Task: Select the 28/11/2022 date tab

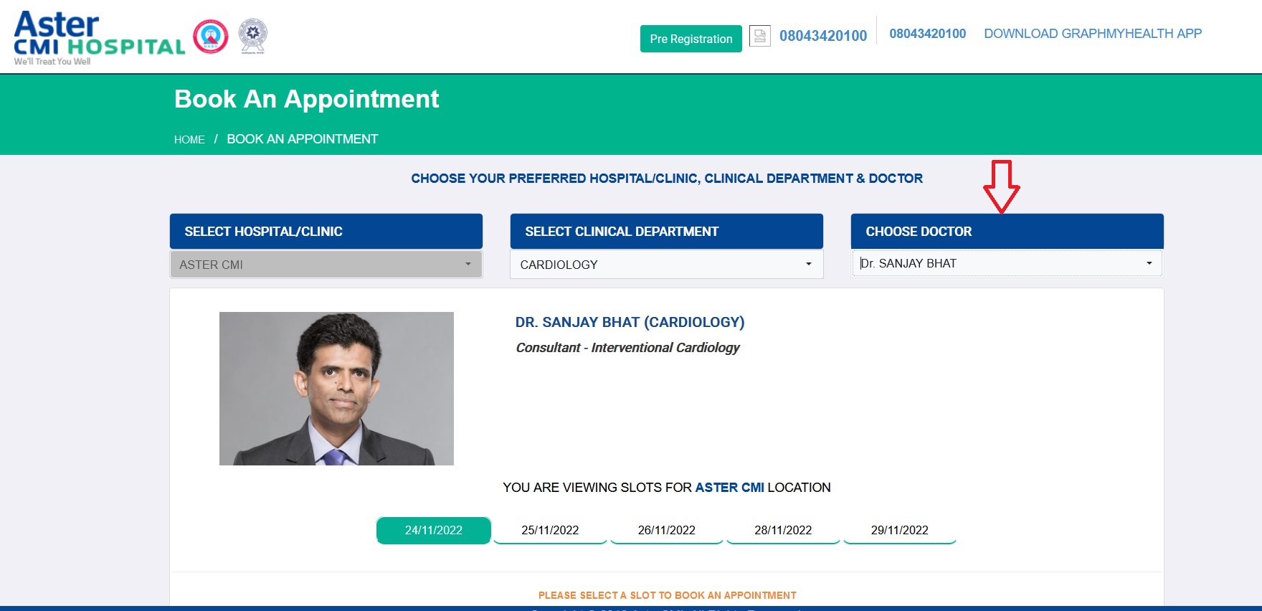Action: click(x=783, y=530)
